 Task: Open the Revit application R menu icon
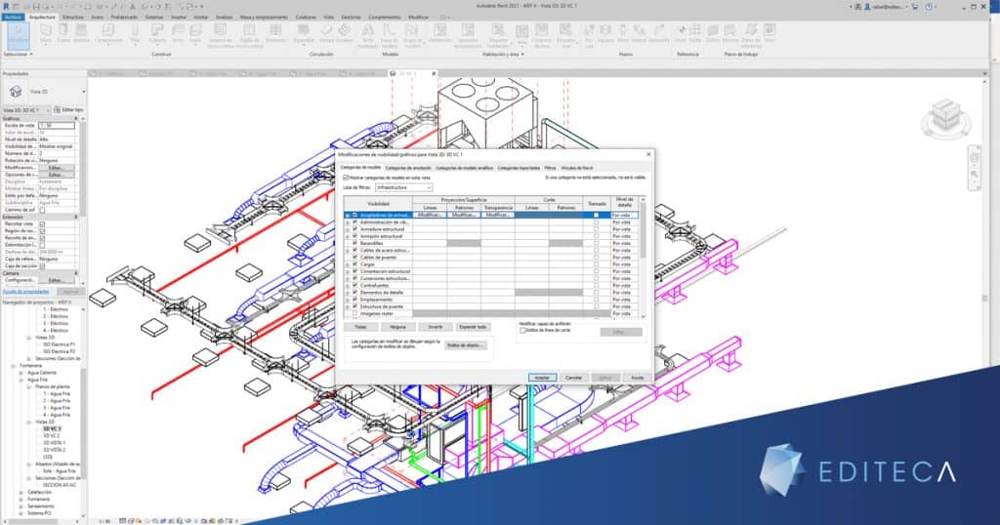[7, 6]
